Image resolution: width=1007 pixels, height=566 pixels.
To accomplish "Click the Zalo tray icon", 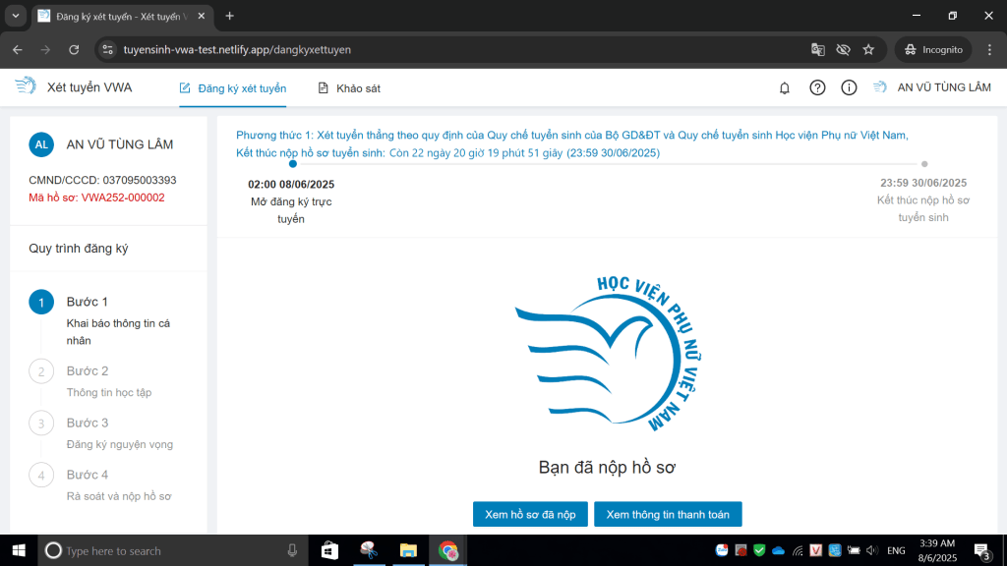I will [x=722, y=550].
